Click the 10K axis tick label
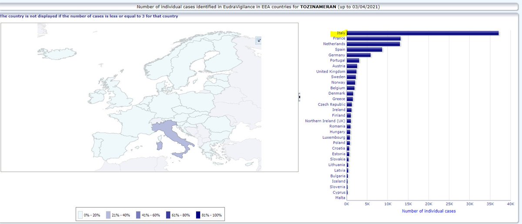The height and width of the screenshot is (224, 522). coord(388,204)
